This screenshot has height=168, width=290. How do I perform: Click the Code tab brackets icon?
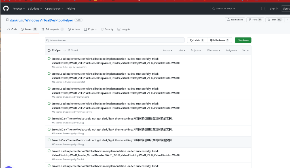(x=9, y=29)
